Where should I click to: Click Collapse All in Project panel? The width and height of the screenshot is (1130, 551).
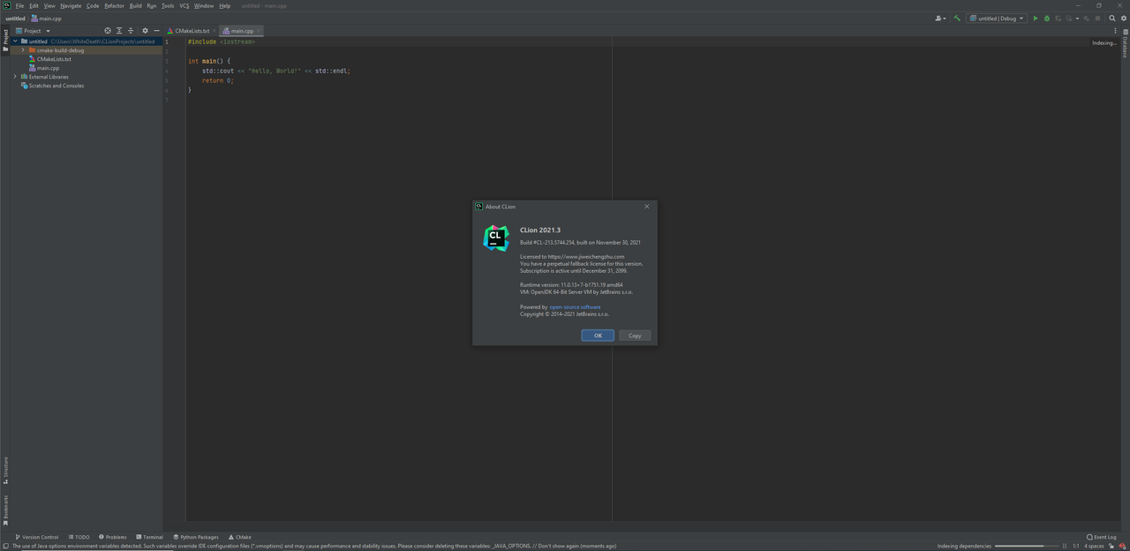[131, 31]
